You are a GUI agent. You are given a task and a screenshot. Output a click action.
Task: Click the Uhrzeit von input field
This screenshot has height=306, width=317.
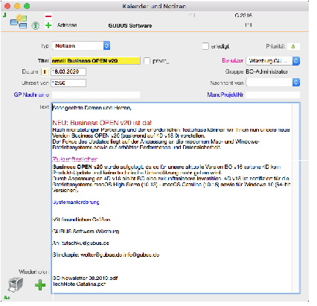tap(68, 83)
